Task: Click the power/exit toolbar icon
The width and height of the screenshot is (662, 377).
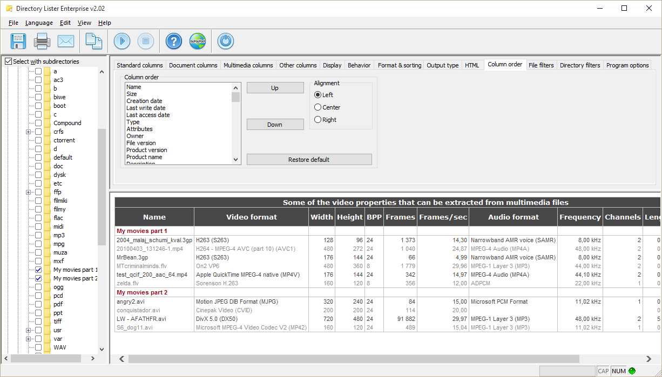Action: (225, 41)
